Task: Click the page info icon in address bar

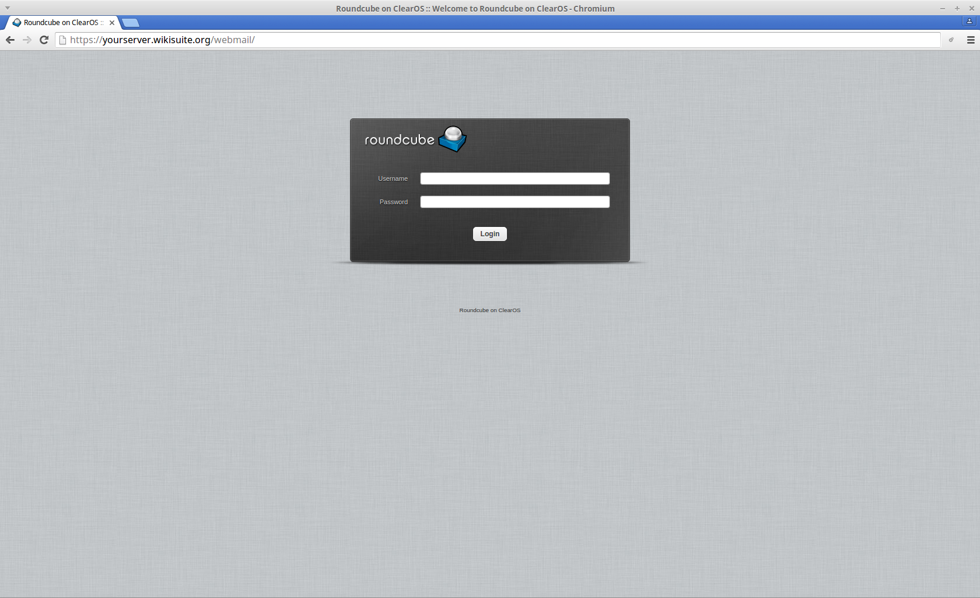Action: click(62, 40)
